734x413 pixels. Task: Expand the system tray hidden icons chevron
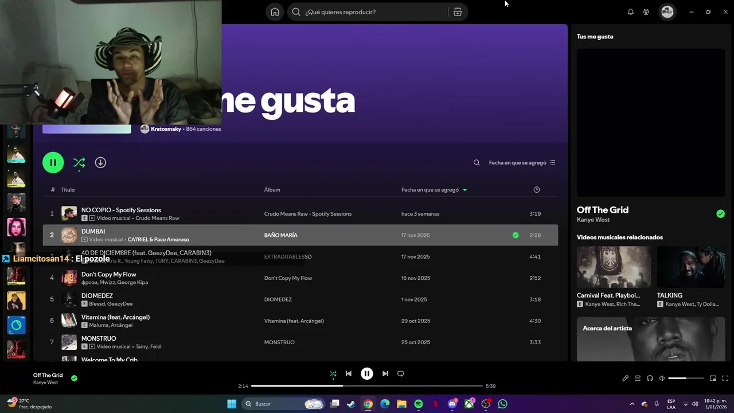coord(633,404)
